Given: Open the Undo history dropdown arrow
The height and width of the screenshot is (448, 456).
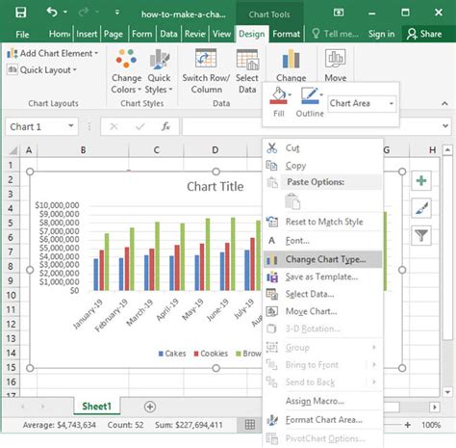Looking at the screenshot, I should (65, 13).
